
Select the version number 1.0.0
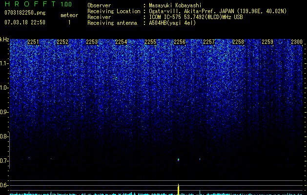click(x=66, y=4)
